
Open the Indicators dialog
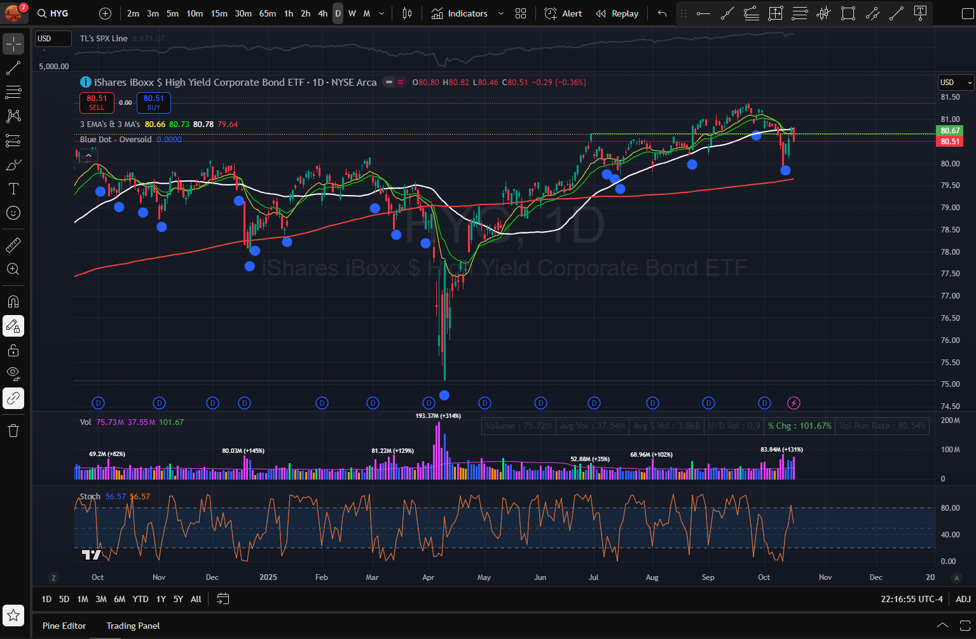460,13
